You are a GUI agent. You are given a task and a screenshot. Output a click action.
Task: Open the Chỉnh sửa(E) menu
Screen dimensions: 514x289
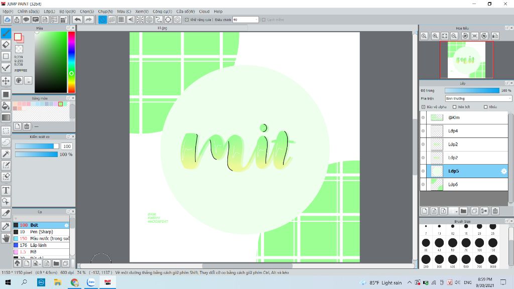pos(29,12)
